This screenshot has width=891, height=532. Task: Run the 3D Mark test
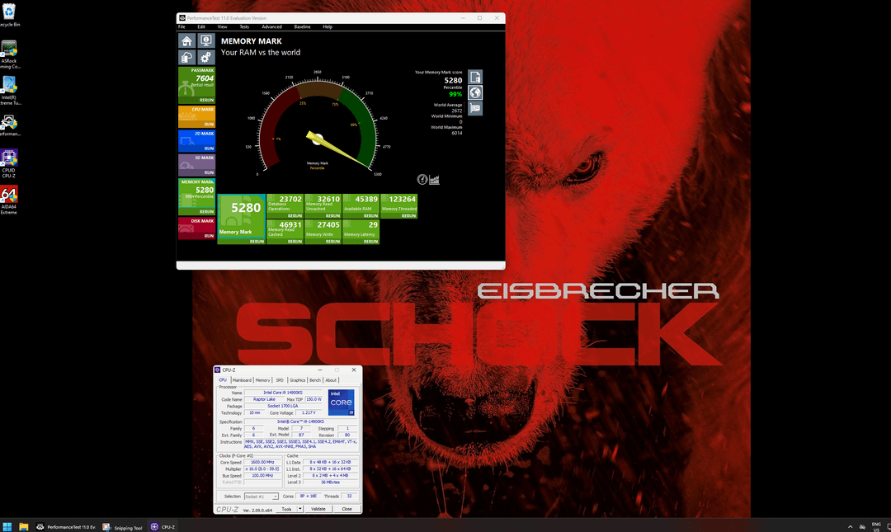[209, 172]
